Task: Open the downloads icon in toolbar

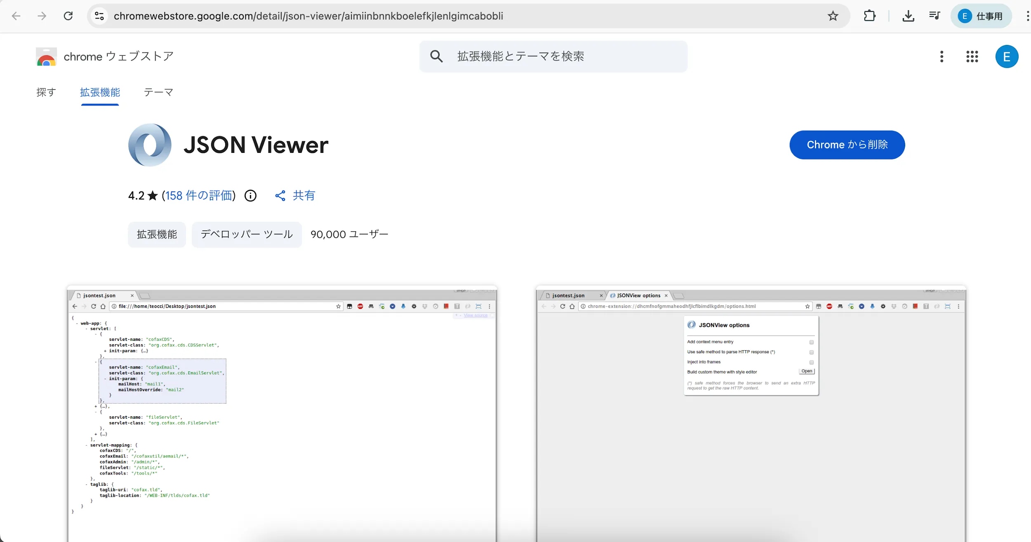Action: point(908,16)
